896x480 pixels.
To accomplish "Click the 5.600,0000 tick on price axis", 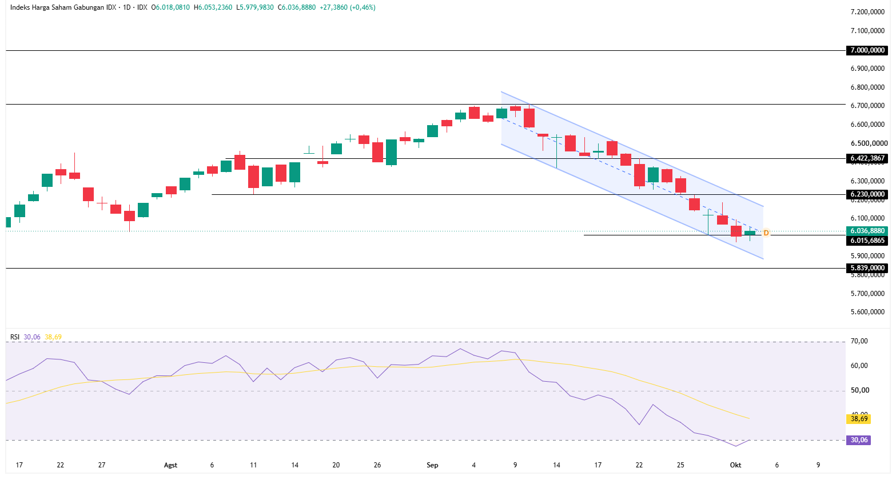I will coord(868,312).
